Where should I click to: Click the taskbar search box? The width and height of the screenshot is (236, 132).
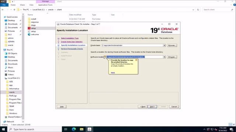coord(35,129)
